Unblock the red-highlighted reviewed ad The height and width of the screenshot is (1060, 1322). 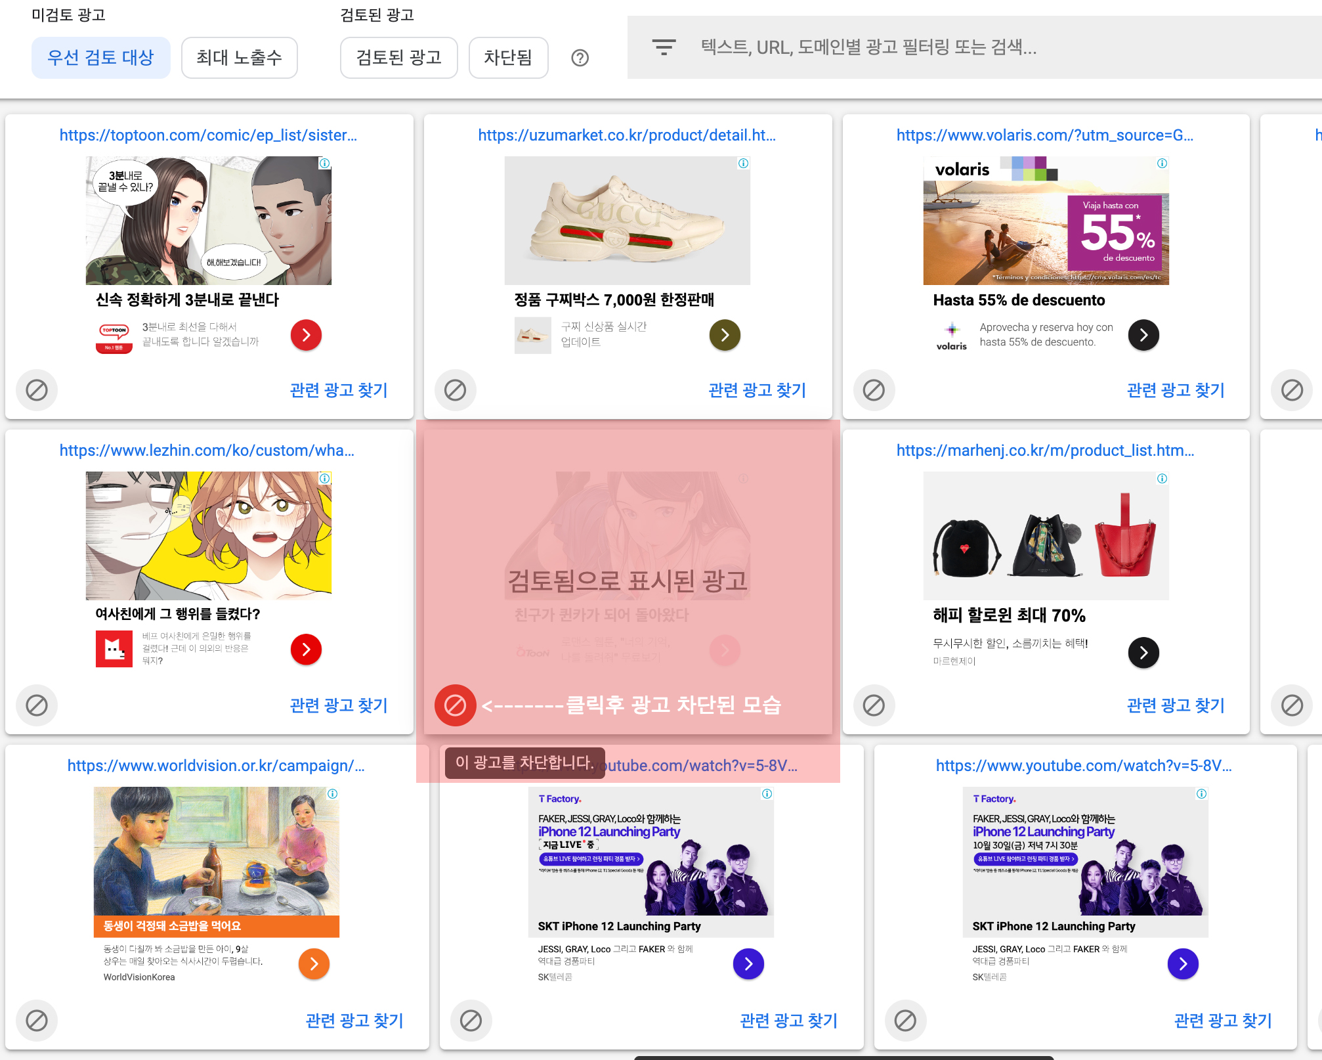[455, 705]
